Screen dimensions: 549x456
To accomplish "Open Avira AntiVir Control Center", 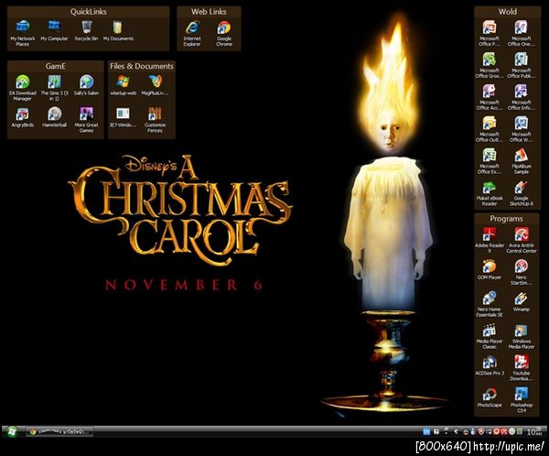I will pyautogui.click(x=521, y=240).
